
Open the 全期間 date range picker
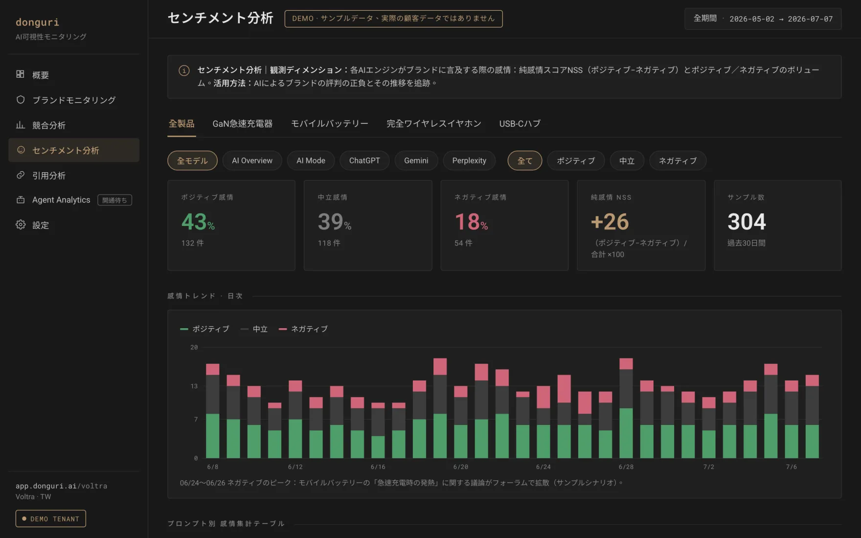pyautogui.click(x=763, y=19)
